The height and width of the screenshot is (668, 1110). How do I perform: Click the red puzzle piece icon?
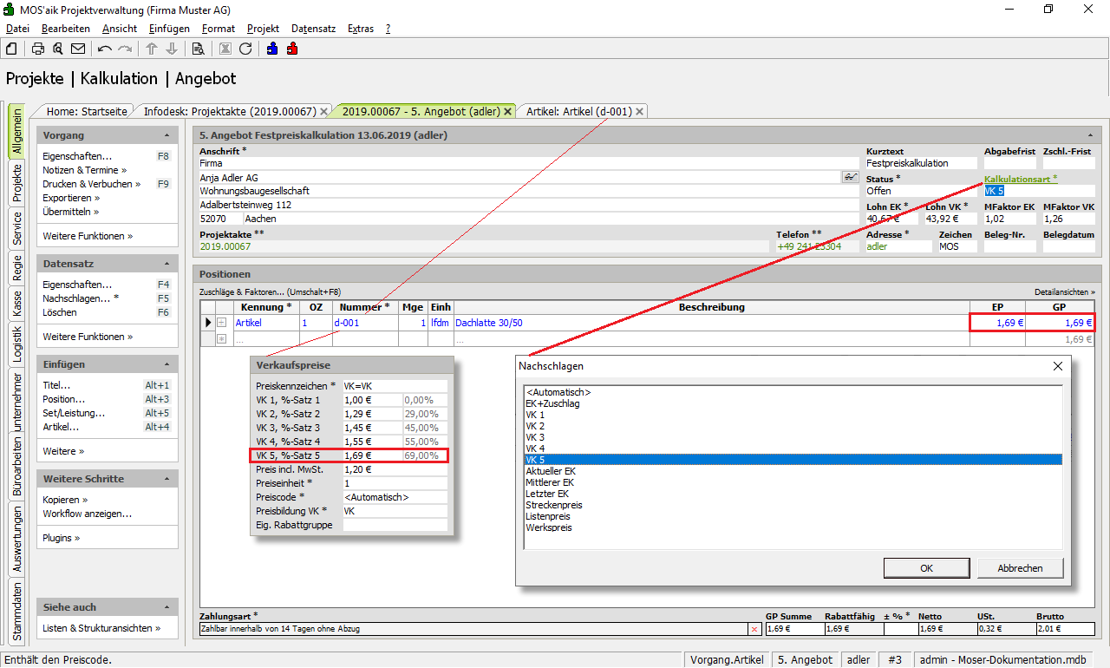click(x=292, y=49)
